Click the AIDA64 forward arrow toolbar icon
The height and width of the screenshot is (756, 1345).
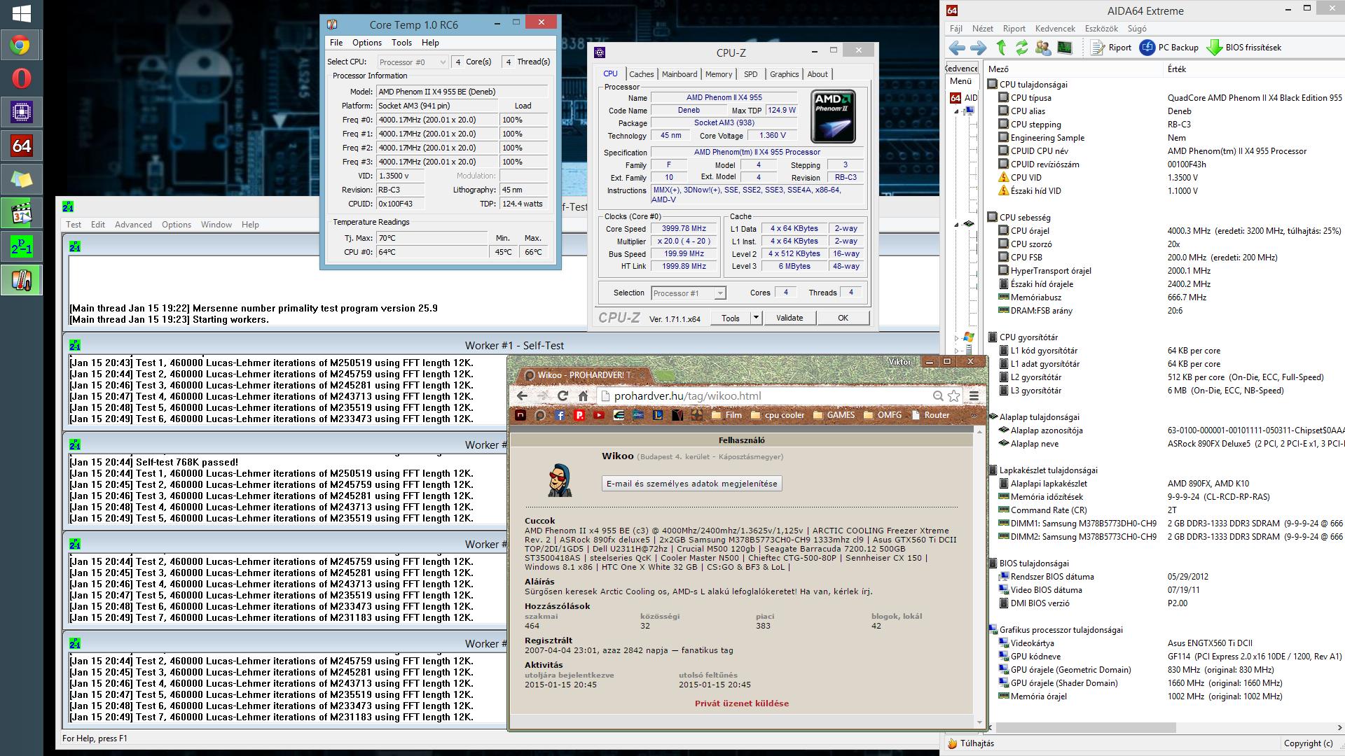[978, 48]
